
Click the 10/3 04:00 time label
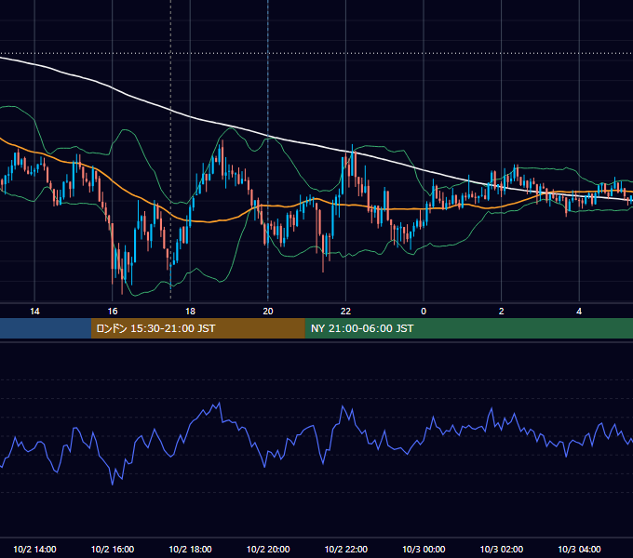pyautogui.click(x=579, y=549)
